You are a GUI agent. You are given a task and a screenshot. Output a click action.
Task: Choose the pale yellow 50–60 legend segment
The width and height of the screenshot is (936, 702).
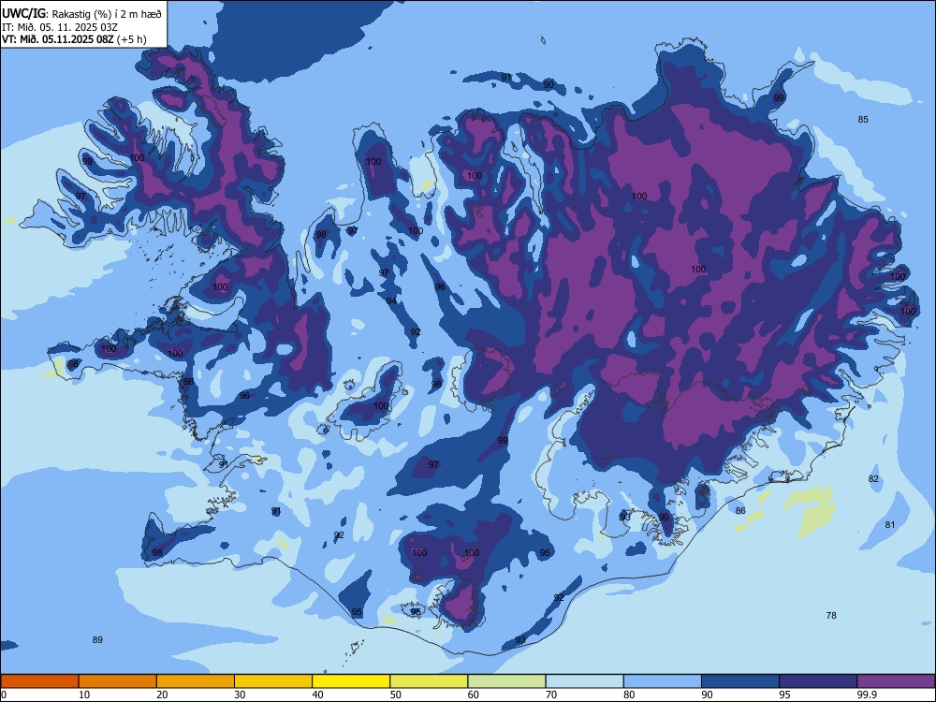pos(429,681)
